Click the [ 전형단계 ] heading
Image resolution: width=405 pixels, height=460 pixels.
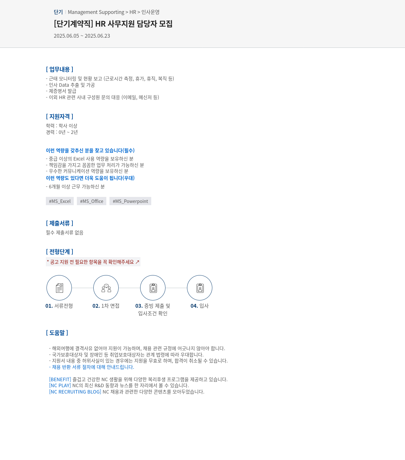59,252
